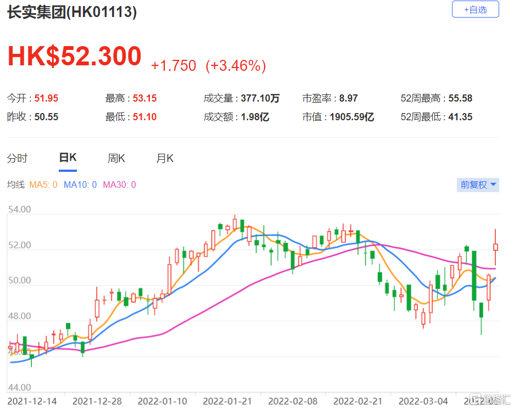Open the 前复权 adjustment dropdown

478,185
